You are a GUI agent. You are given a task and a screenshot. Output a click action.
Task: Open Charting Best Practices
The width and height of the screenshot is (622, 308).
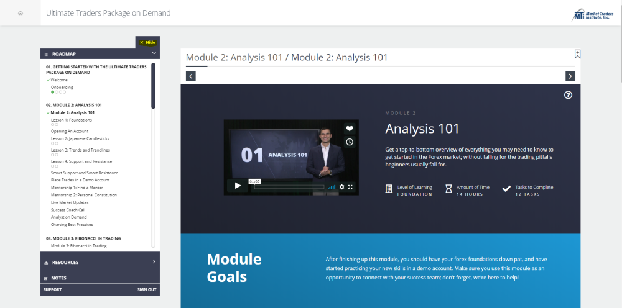(x=72, y=224)
